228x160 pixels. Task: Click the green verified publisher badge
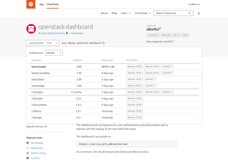point(67,33)
